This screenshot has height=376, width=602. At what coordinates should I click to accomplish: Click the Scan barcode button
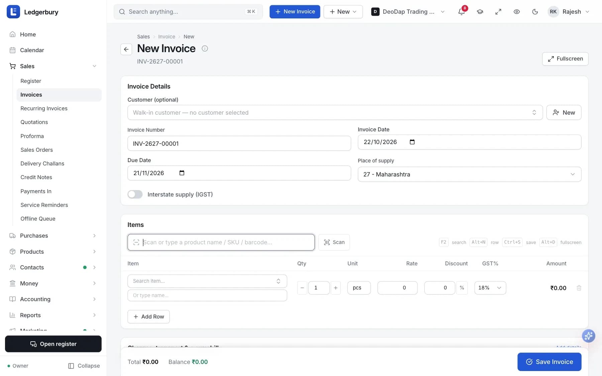(334, 242)
